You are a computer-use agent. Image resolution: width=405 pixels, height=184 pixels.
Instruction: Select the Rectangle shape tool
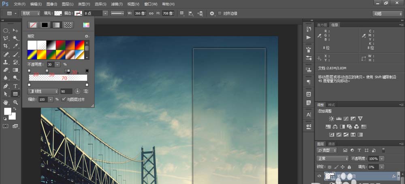(15, 94)
